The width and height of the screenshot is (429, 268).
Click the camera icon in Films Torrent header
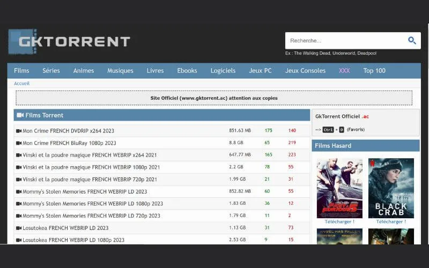pyautogui.click(x=20, y=115)
